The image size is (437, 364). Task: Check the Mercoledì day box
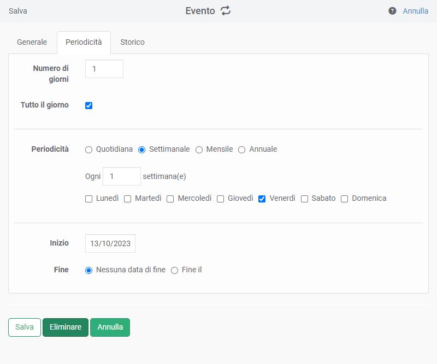click(x=170, y=199)
